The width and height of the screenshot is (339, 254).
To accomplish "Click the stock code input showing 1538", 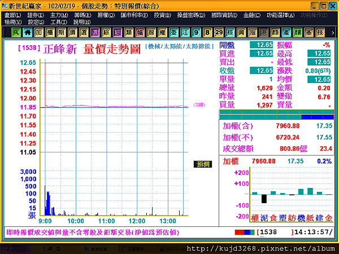I will [x=275, y=233].
